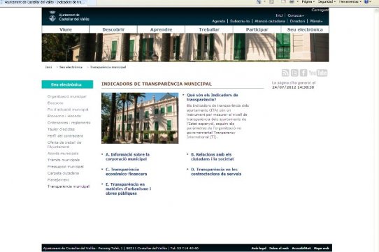Open the Twitter social icon

294,73
